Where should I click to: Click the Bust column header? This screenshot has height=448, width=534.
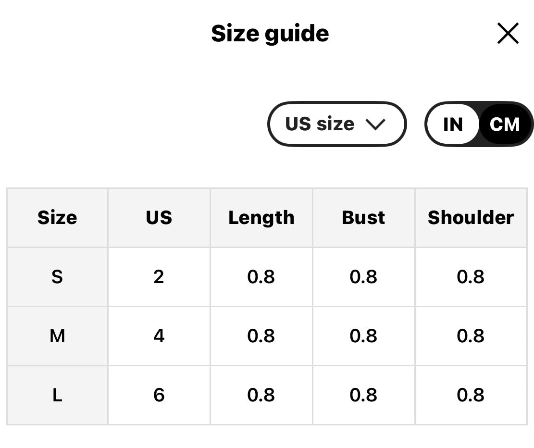pyautogui.click(x=363, y=218)
